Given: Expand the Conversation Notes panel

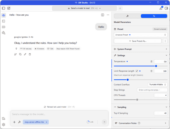Looking at the screenshot, I should click(x=141, y=123).
